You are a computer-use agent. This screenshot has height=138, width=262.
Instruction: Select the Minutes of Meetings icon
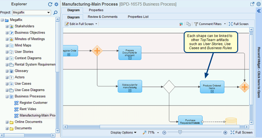12,39
